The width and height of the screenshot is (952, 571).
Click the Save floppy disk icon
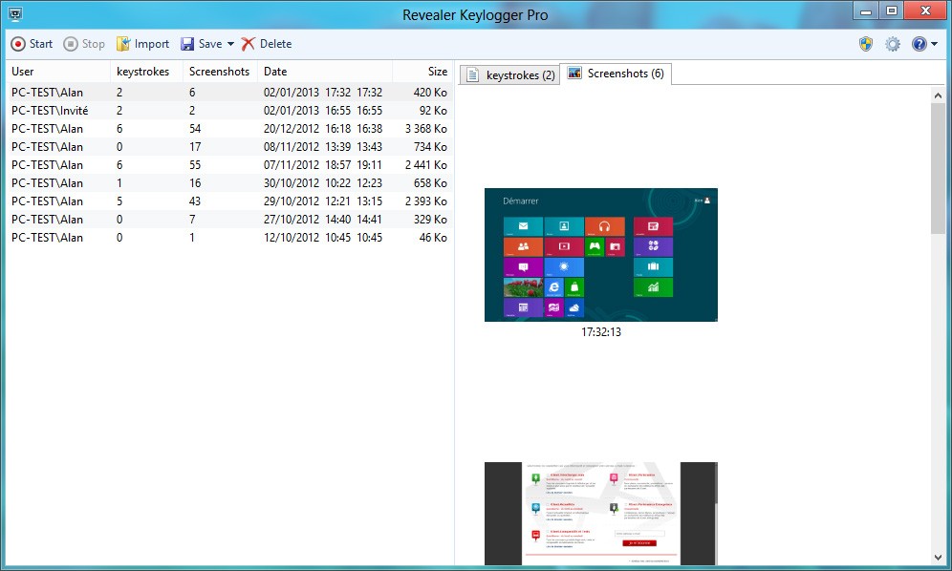187,44
